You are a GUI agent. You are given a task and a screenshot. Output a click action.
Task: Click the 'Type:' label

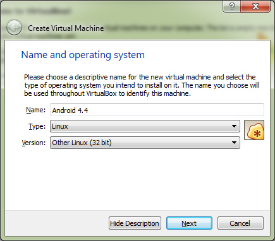[x=37, y=126]
